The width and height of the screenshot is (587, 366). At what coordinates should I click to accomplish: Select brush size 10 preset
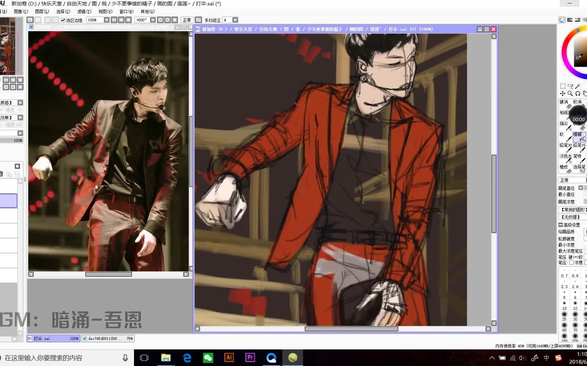(564, 305)
